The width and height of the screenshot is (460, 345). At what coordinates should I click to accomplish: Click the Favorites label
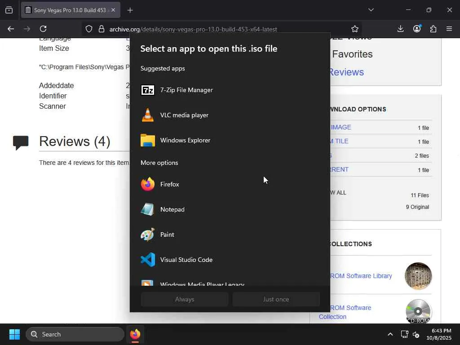352,54
